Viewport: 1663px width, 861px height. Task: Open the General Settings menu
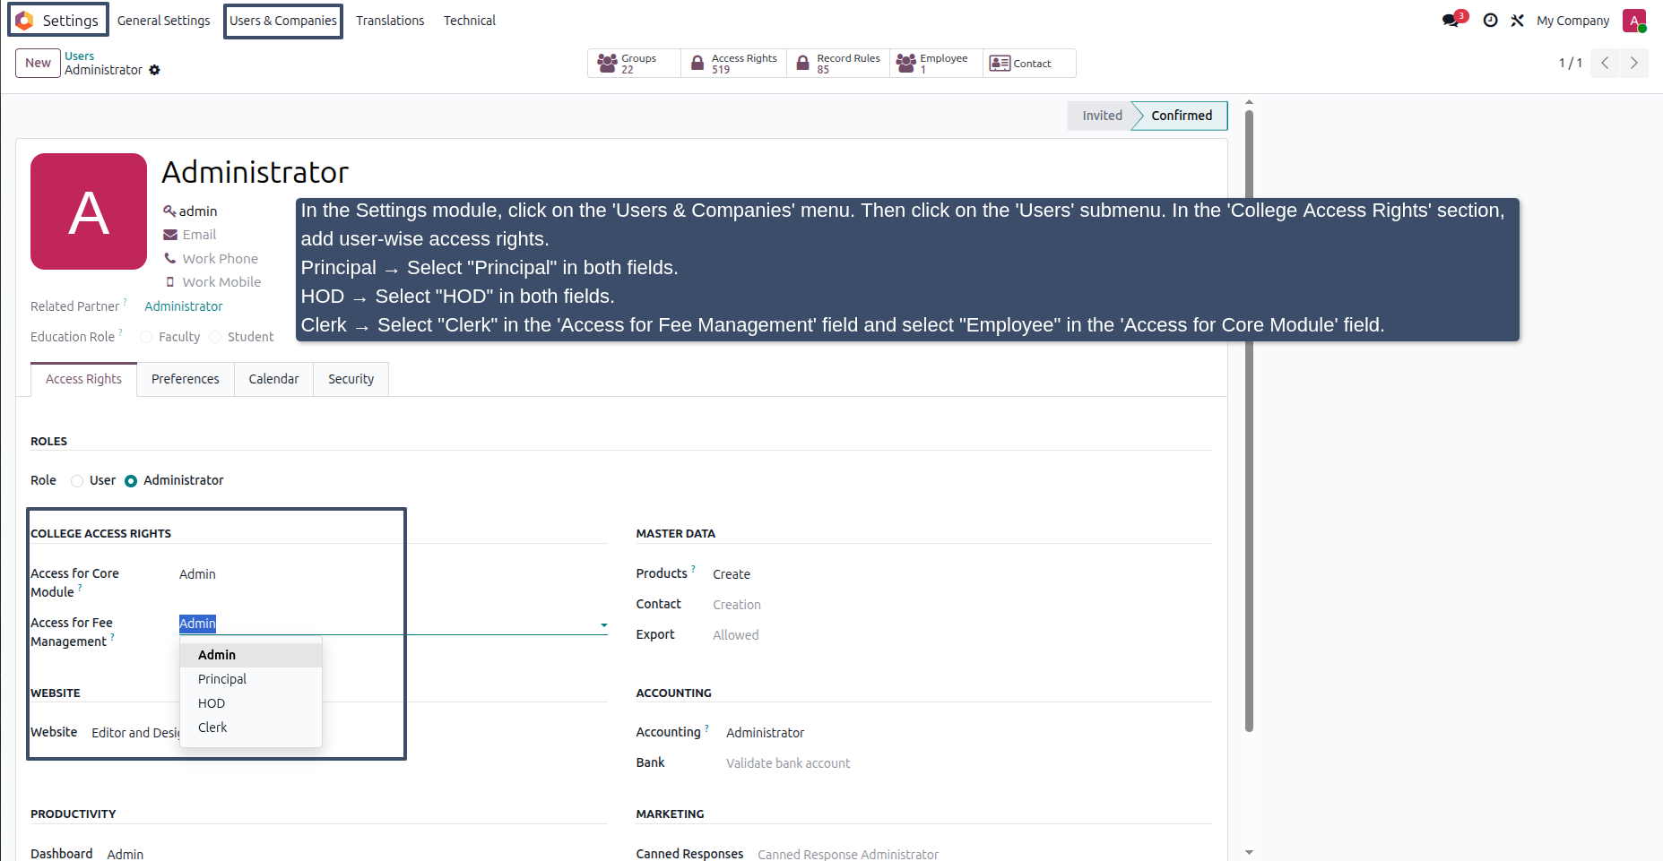click(x=164, y=21)
